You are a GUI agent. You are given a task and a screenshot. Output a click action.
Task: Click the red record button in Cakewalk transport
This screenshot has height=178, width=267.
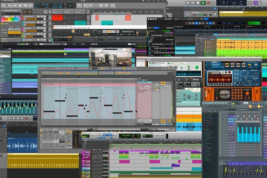[117, 32]
